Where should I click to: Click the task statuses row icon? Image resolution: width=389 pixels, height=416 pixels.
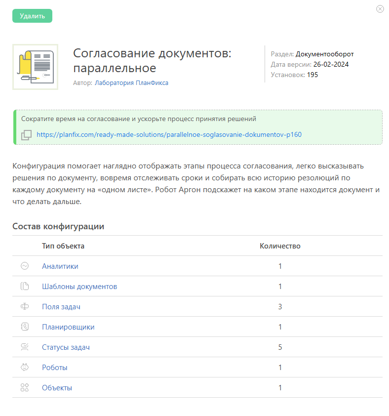coord(25,347)
